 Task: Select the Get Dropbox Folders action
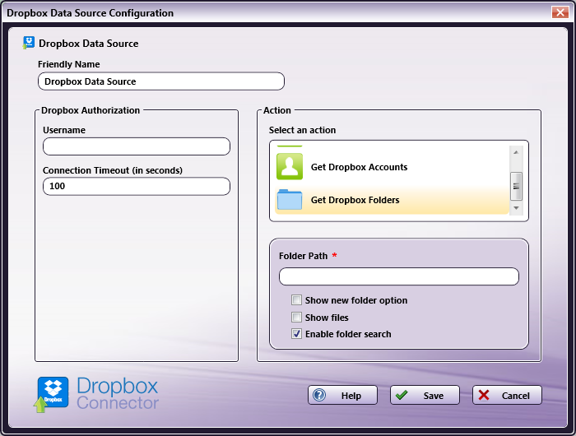pyautogui.click(x=392, y=200)
